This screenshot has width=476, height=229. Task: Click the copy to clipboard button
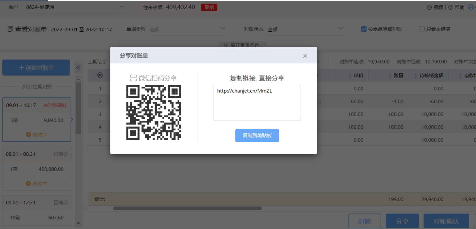257,135
